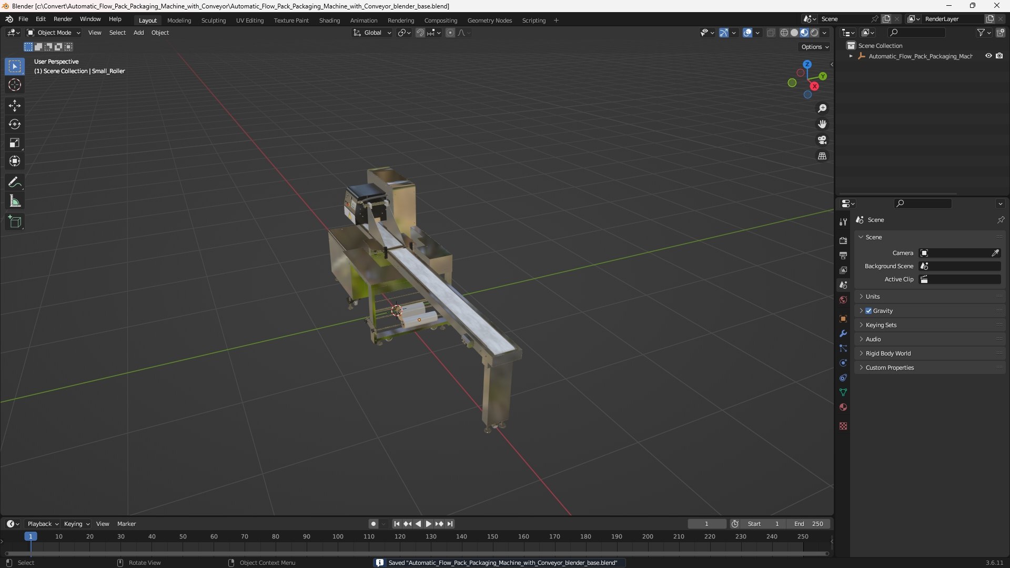Toggle camera view in viewport

(x=822, y=140)
